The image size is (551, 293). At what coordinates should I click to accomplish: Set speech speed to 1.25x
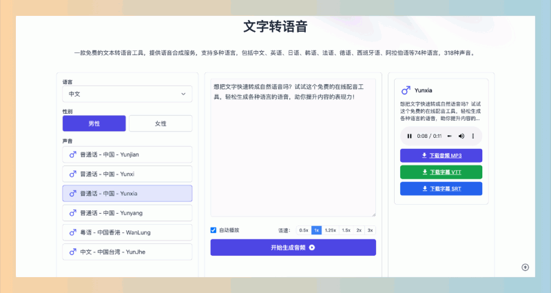click(x=331, y=230)
